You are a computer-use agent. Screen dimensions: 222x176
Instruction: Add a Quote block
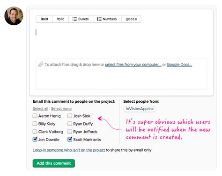(131, 19)
